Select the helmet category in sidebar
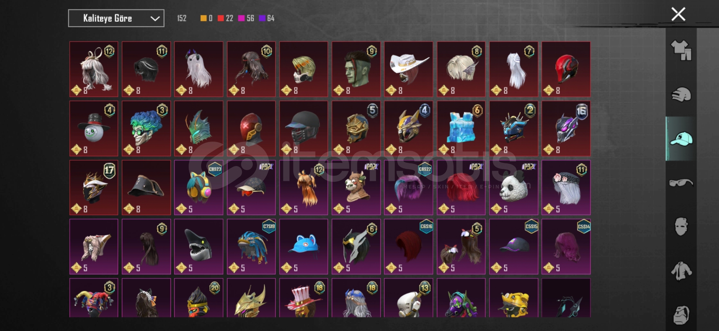The height and width of the screenshot is (331, 719). 681,94
